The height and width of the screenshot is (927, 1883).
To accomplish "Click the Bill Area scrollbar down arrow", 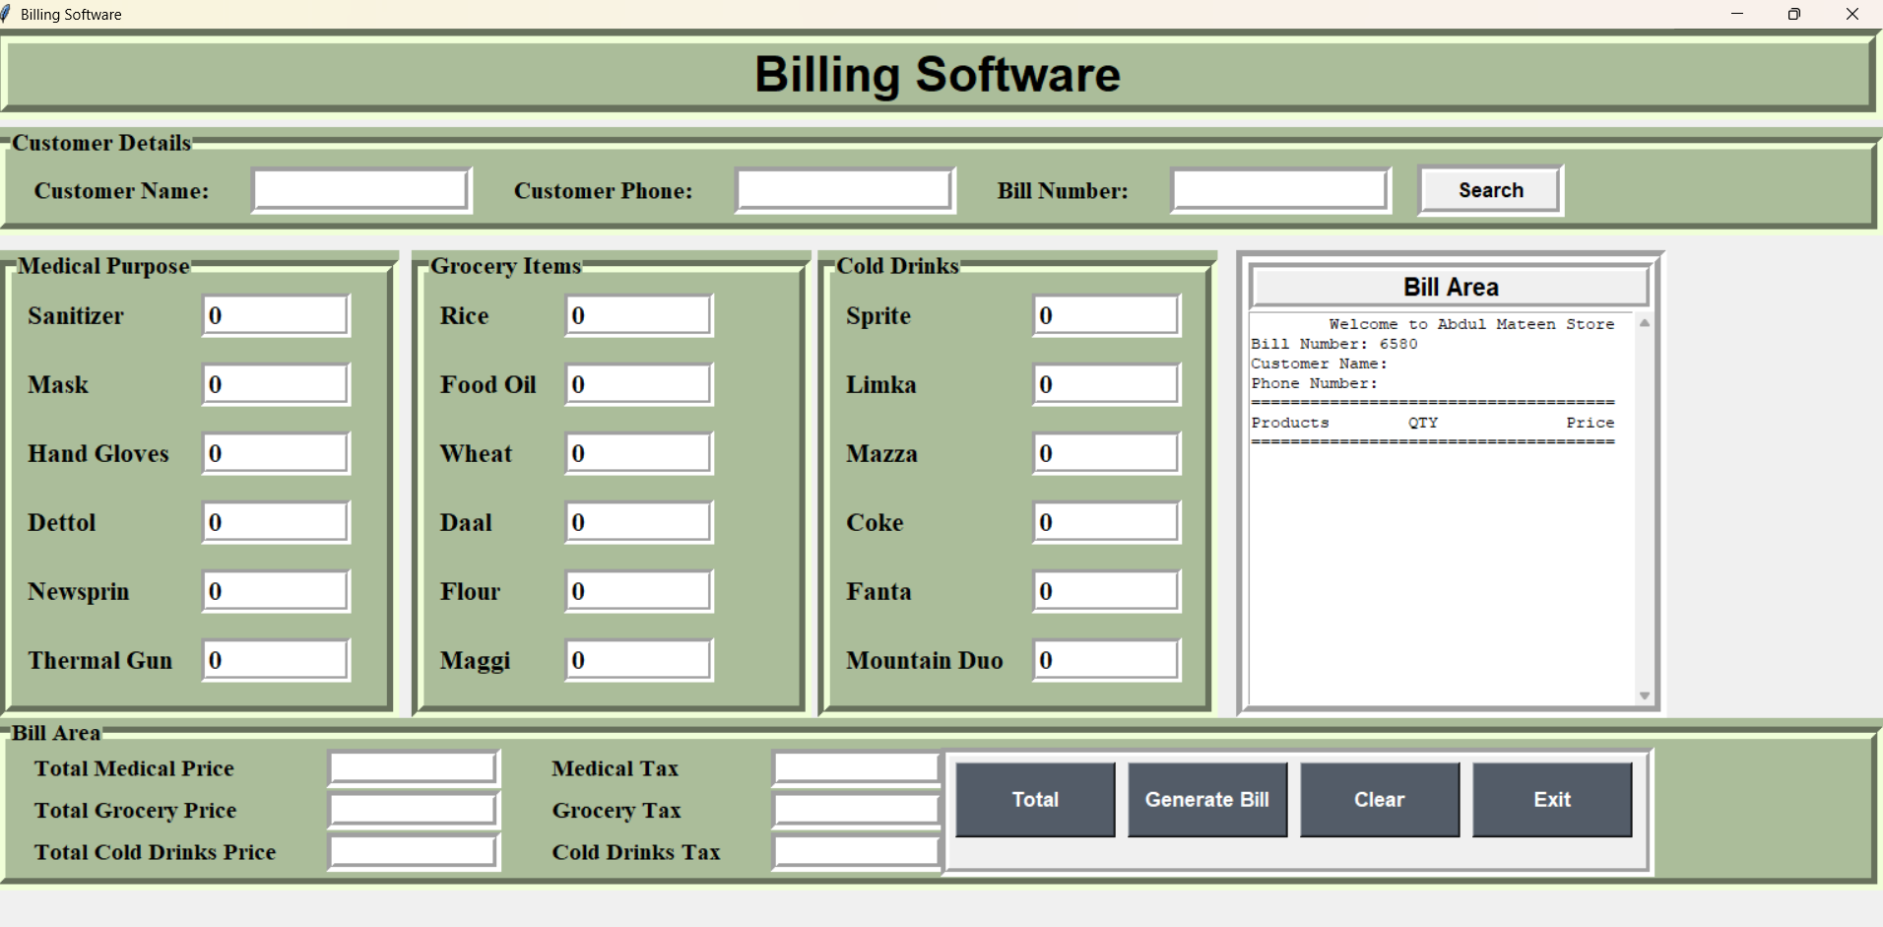I will point(1643,695).
